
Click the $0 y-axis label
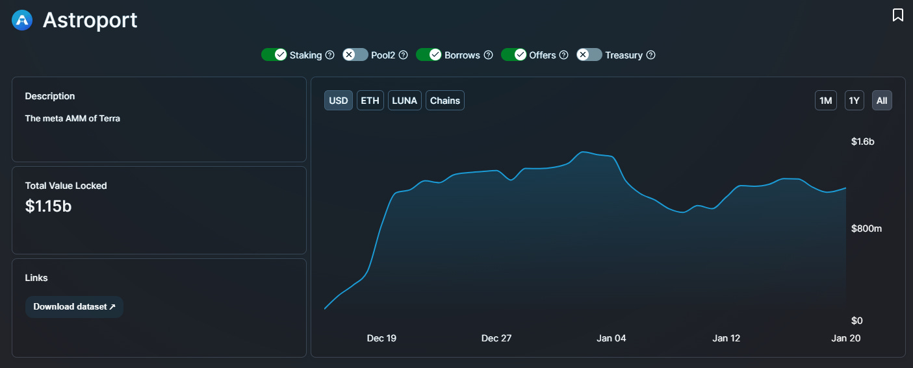click(856, 321)
